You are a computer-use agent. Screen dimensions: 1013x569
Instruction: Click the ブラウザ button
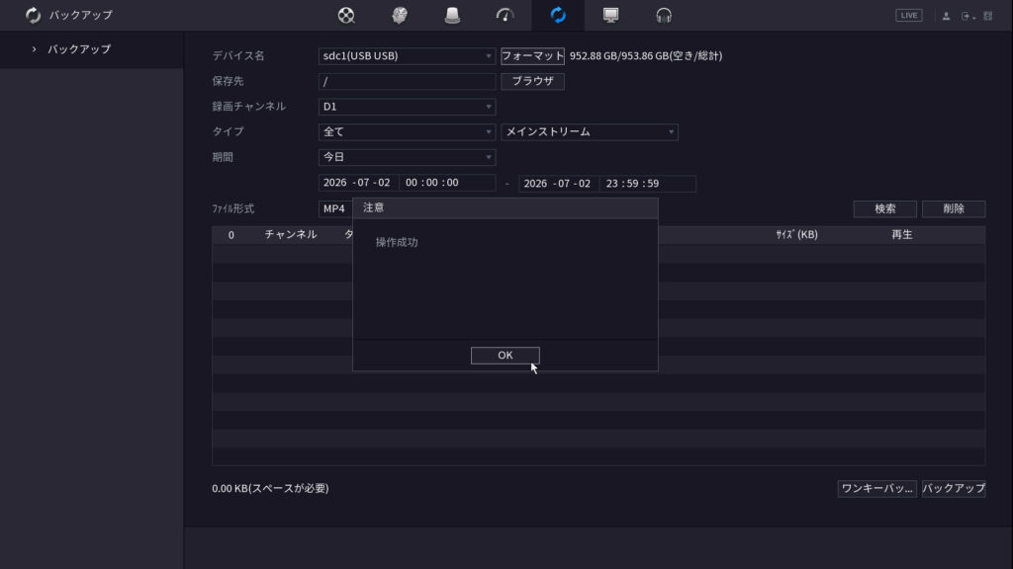pyautogui.click(x=532, y=81)
